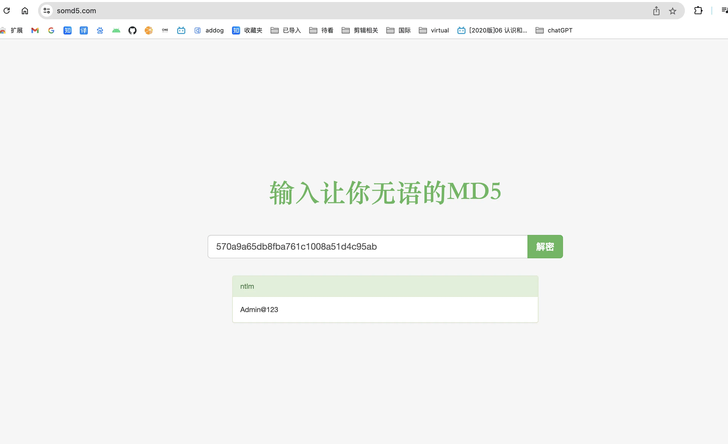Image resolution: width=728 pixels, height=444 pixels.
Task: Expand the virtual bookmarks folder
Action: 434,30
